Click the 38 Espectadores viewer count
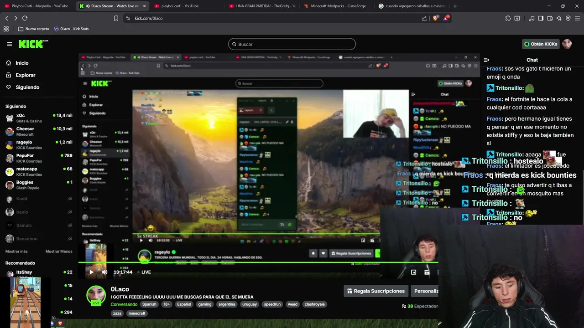The height and width of the screenshot is (328, 584). (x=420, y=306)
